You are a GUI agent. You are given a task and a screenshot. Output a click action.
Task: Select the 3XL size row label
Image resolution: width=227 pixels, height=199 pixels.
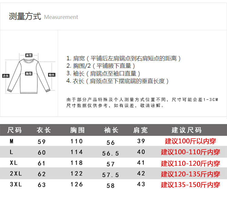click(x=16, y=184)
